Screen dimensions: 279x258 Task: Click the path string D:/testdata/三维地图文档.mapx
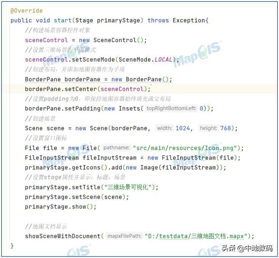[196, 236]
